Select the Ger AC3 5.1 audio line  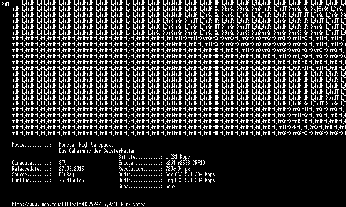190,174
